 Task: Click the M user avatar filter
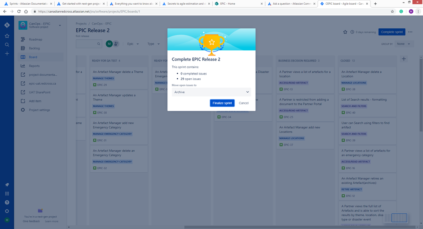click(x=109, y=44)
